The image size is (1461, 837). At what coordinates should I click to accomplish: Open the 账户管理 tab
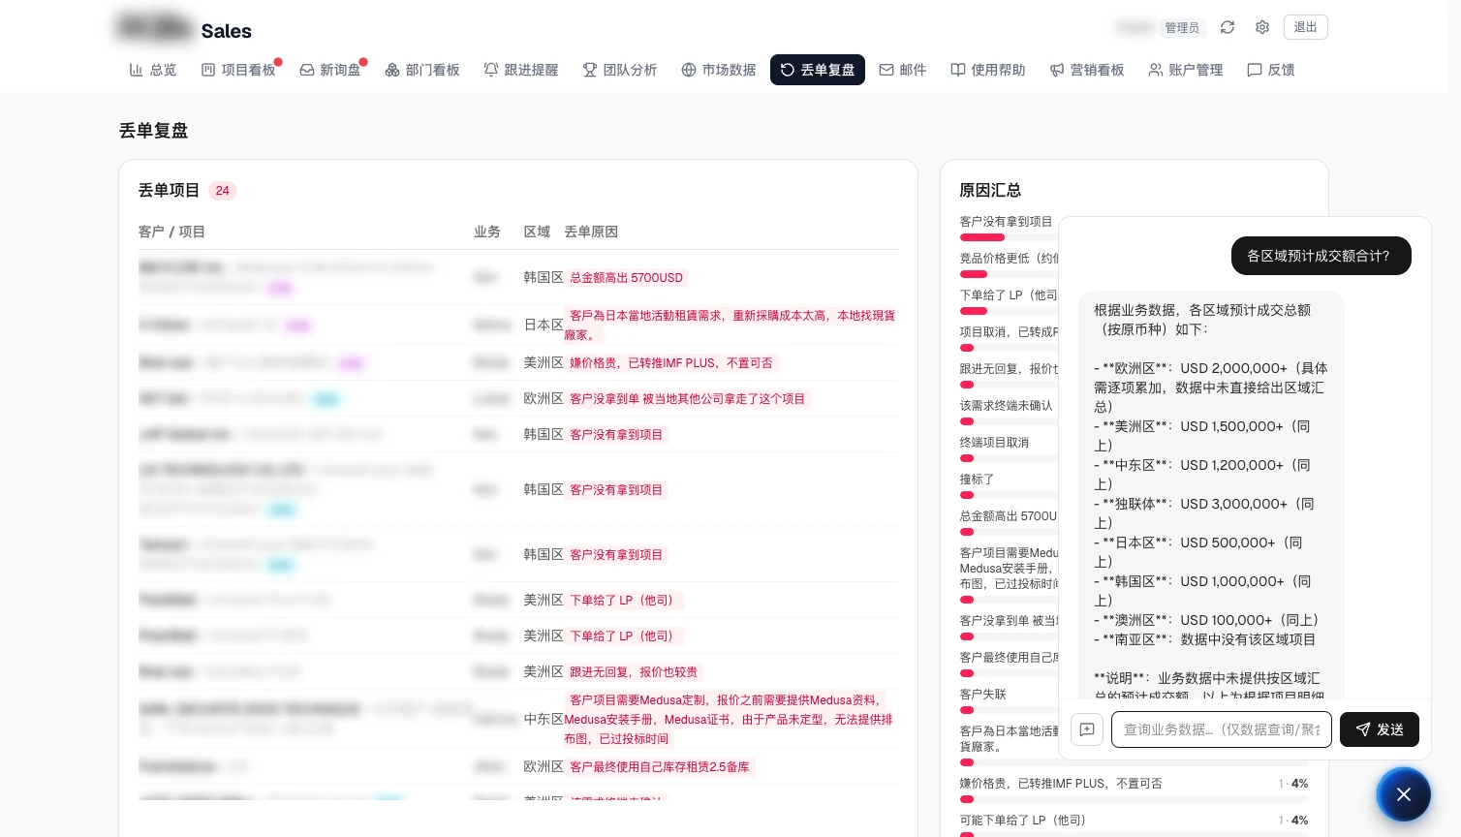[x=1186, y=70]
